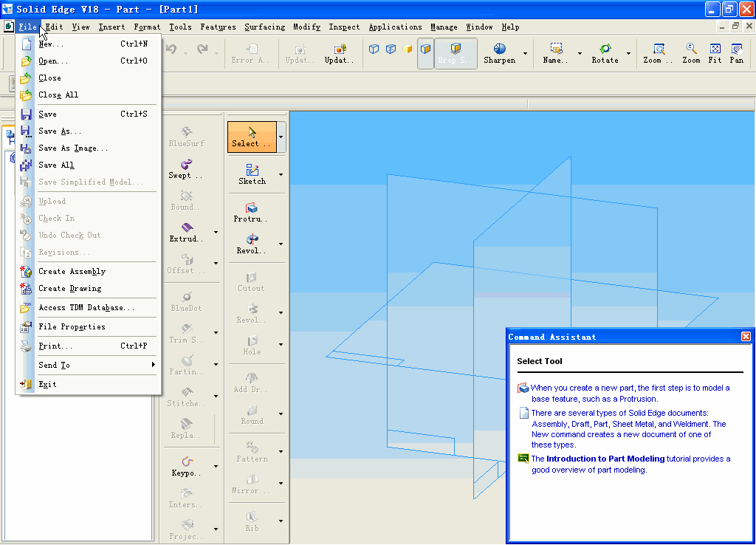Select the Zoom tool magnifier

click(x=691, y=53)
